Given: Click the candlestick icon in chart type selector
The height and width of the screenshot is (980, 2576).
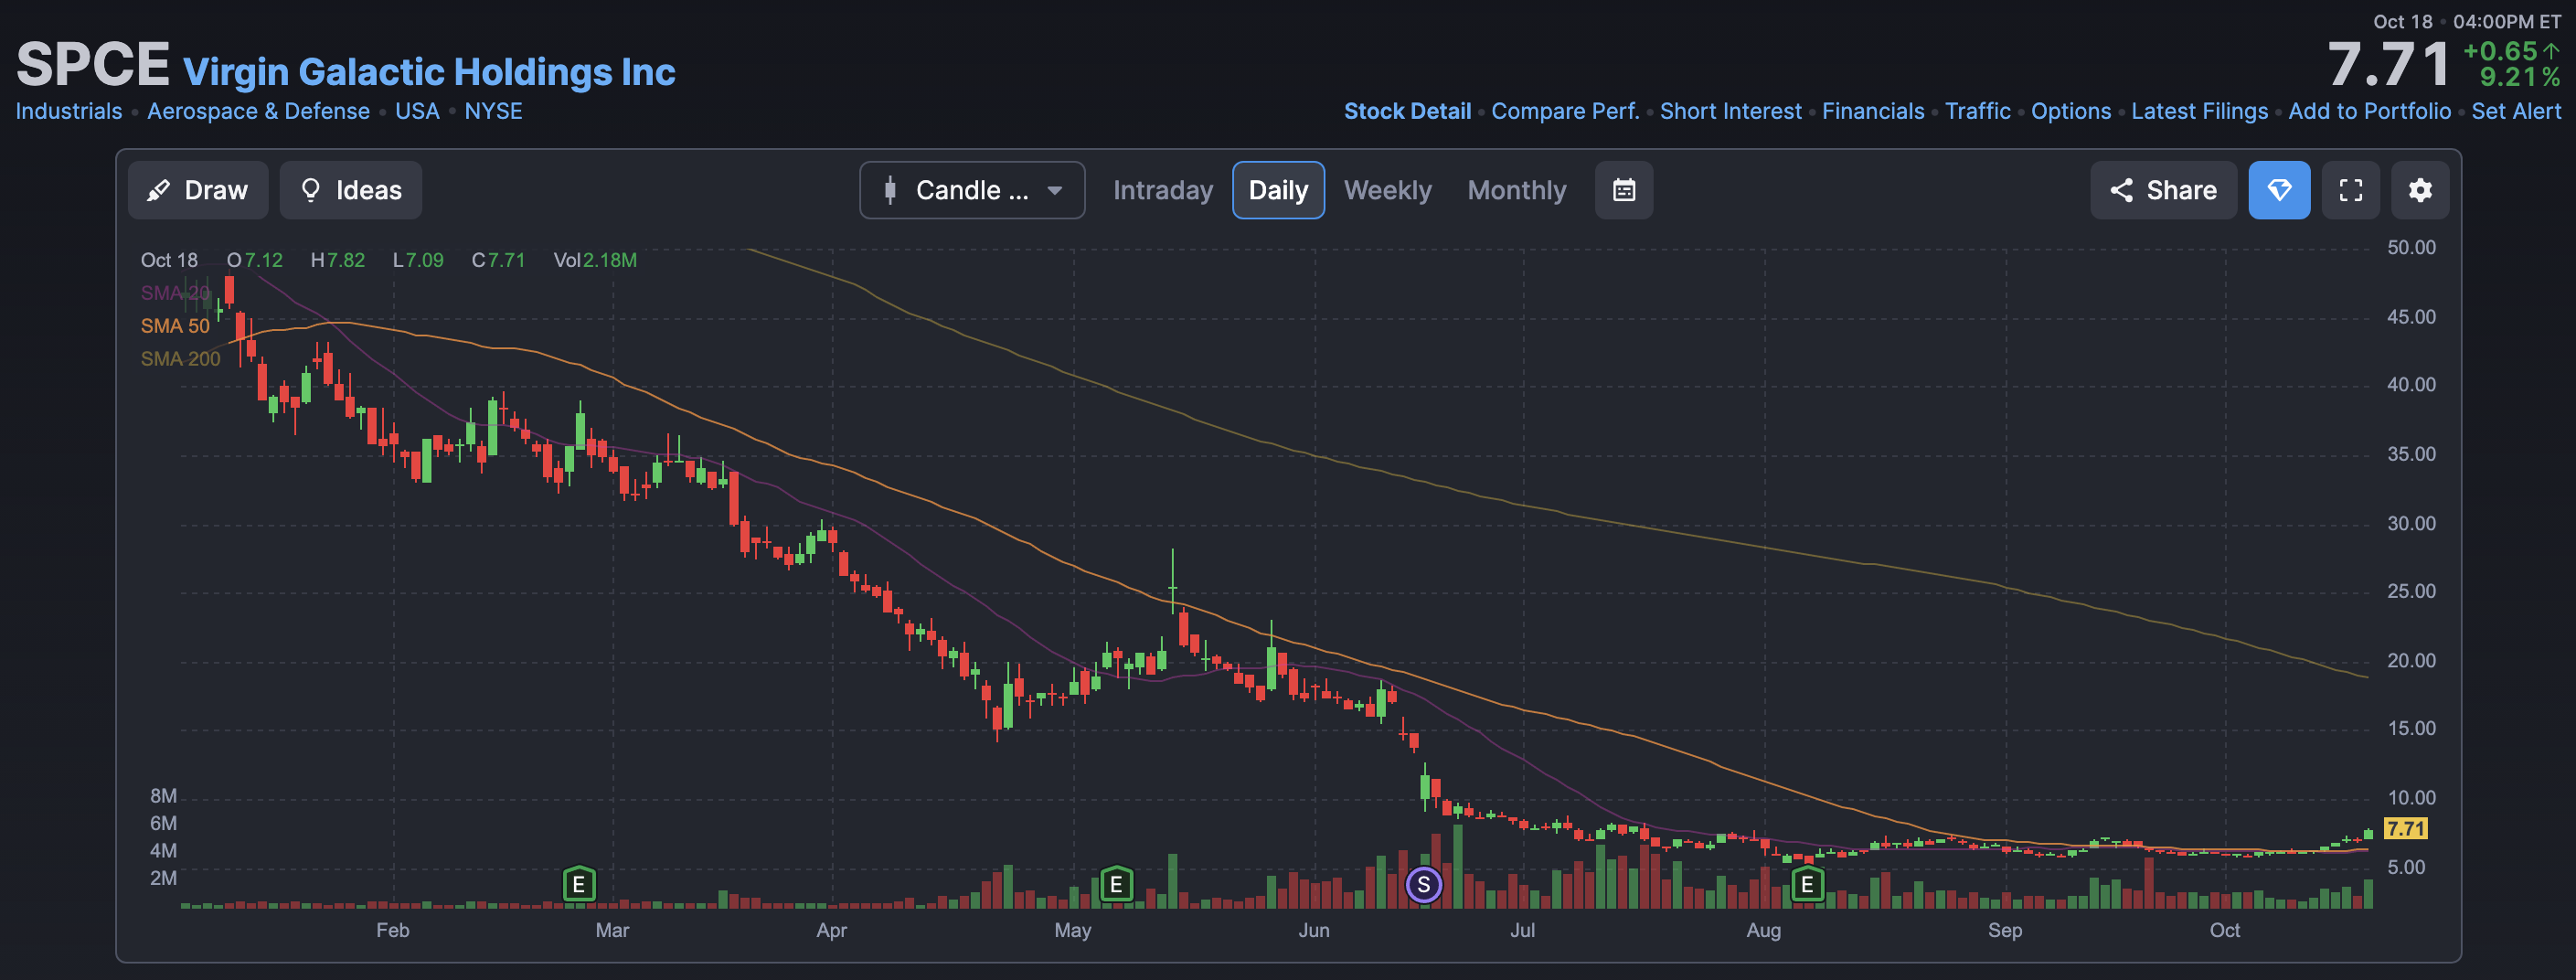Looking at the screenshot, I should (890, 190).
